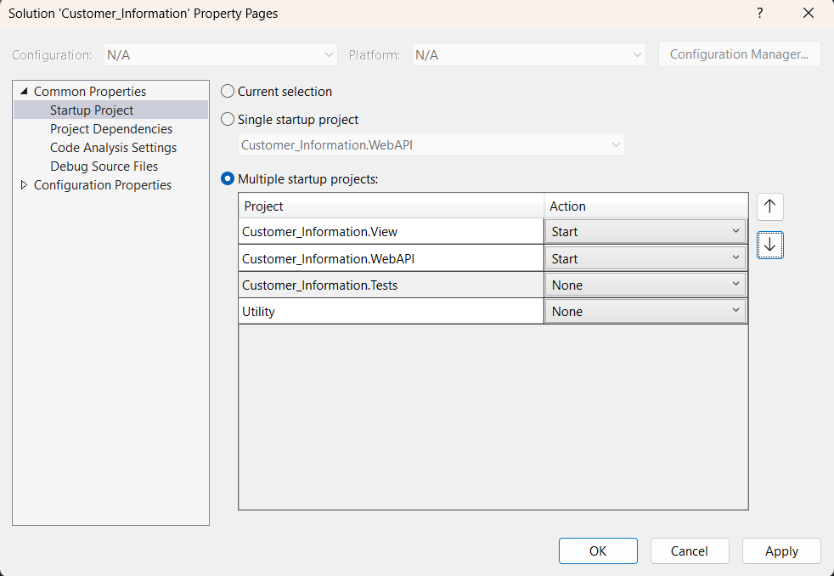Enable Multiple startup projects option
Image resolution: width=834 pixels, height=576 pixels.
pyautogui.click(x=227, y=179)
